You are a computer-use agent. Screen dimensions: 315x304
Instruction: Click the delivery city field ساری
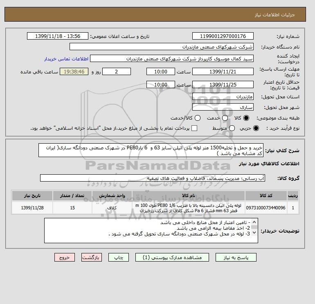pyautogui.click(x=223, y=107)
